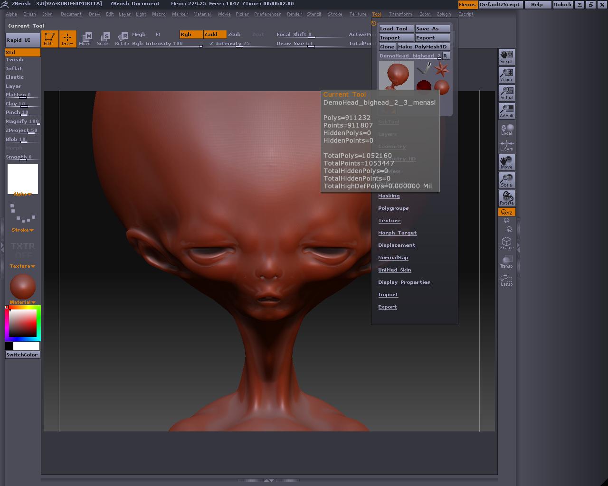Select Move mode in the top shelf
The height and width of the screenshot is (486, 608).
pyautogui.click(x=85, y=39)
